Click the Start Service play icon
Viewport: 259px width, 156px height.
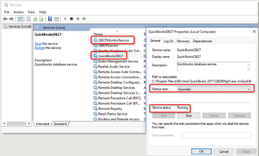[x=65, y=19]
